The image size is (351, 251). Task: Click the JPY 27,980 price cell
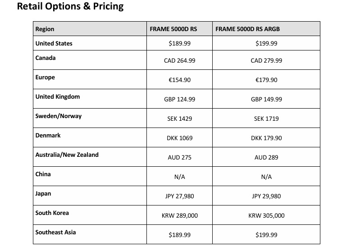pyautogui.click(x=179, y=196)
